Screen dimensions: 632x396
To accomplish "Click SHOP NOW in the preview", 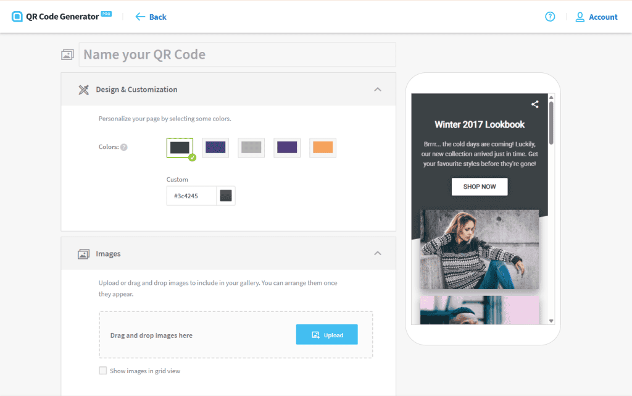I will click(480, 186).
